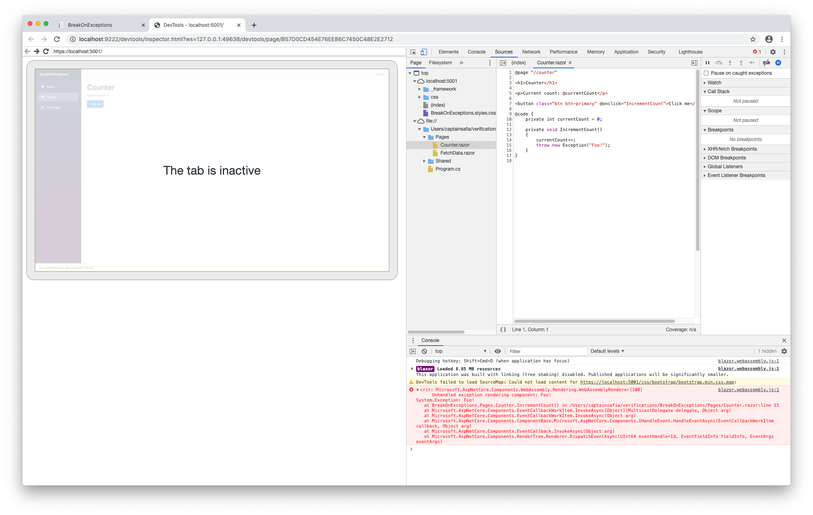This screenshot has height=515, width=813.
Task: Click the eye icon to create live expression
Action: [x=497, y=351]
